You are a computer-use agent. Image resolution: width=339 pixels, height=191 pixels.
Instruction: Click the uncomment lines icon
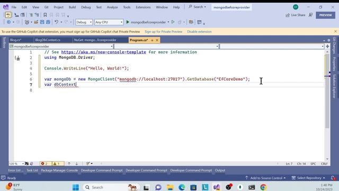(37, 15)
